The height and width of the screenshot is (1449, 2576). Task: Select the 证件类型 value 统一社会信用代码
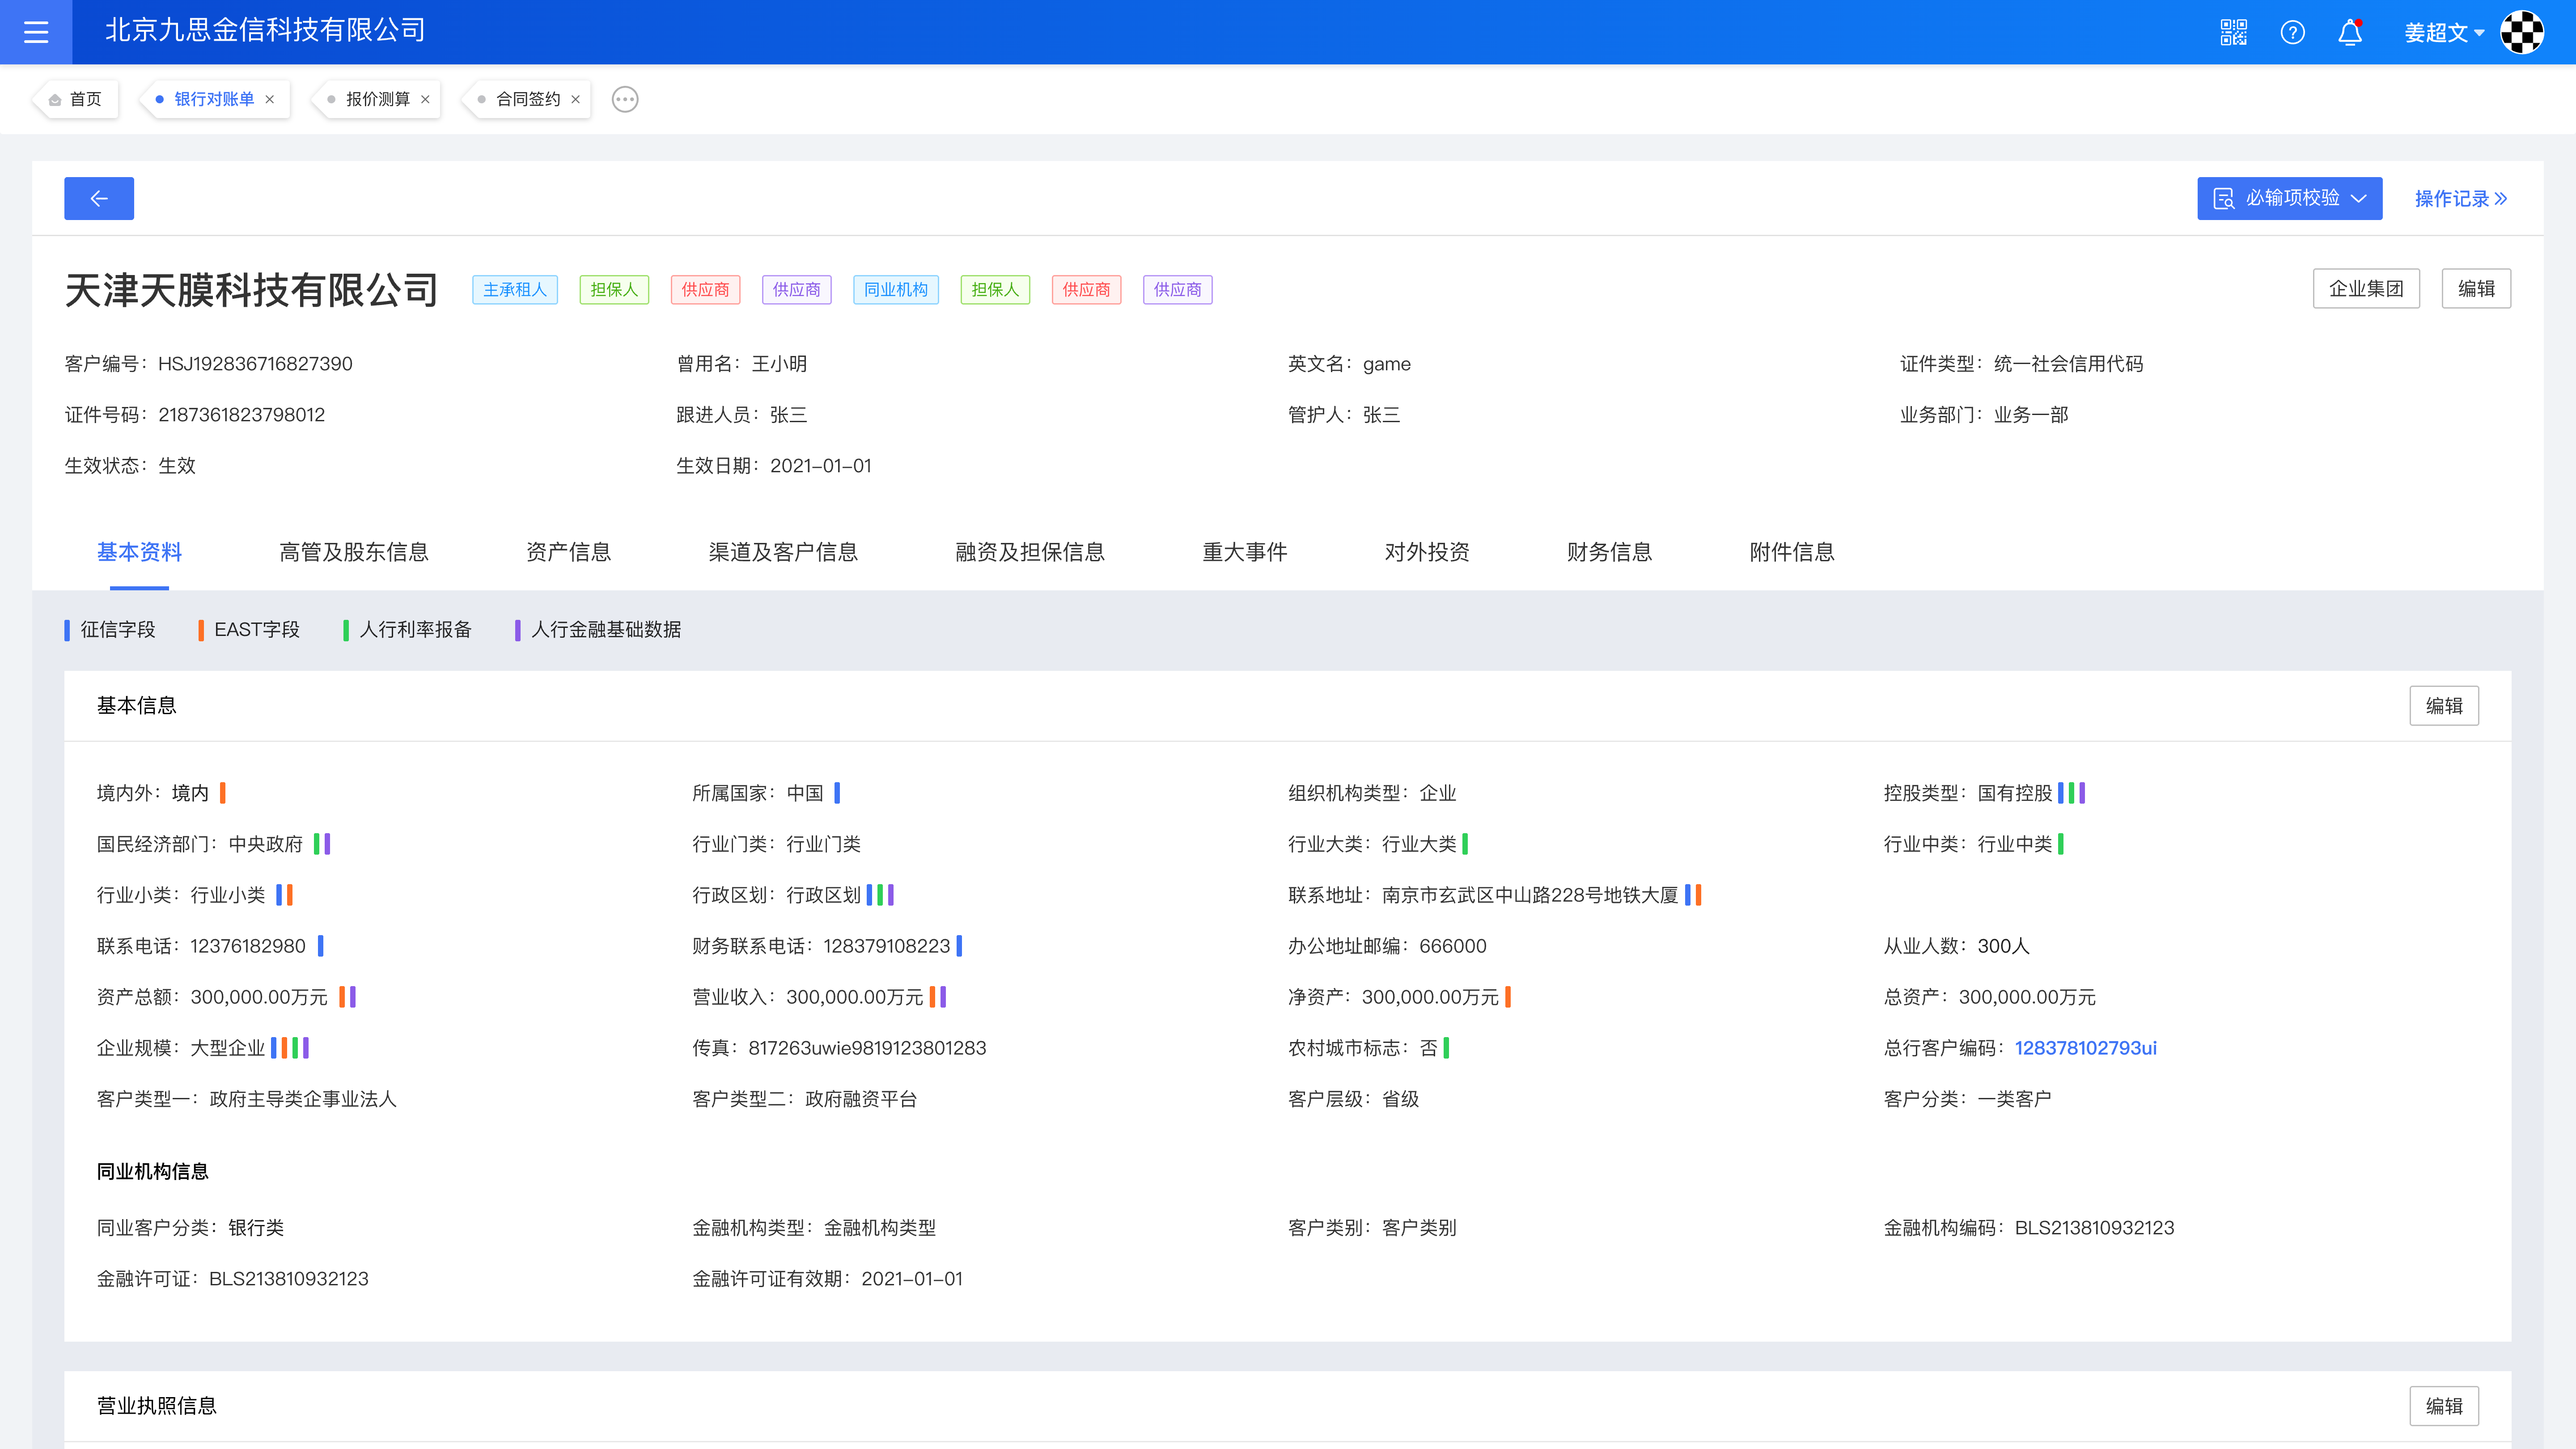[2068, 364]
